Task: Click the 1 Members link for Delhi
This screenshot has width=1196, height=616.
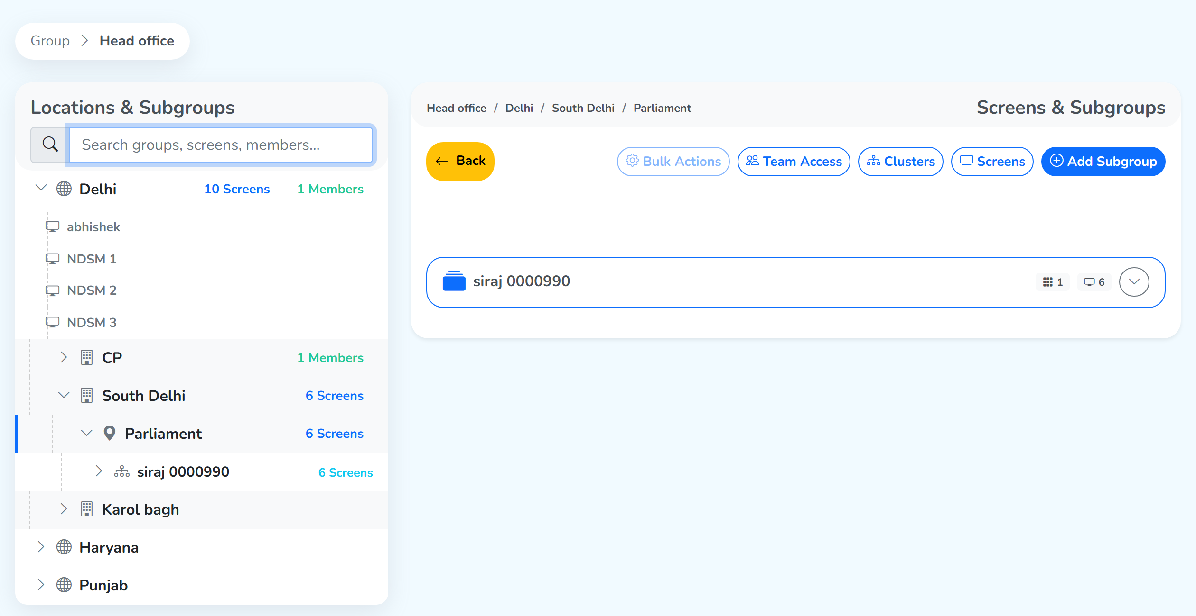Action: click(330, 189)
